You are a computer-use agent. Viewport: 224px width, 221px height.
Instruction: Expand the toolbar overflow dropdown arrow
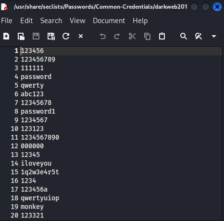pyautogui.click(x=214, y=36)
